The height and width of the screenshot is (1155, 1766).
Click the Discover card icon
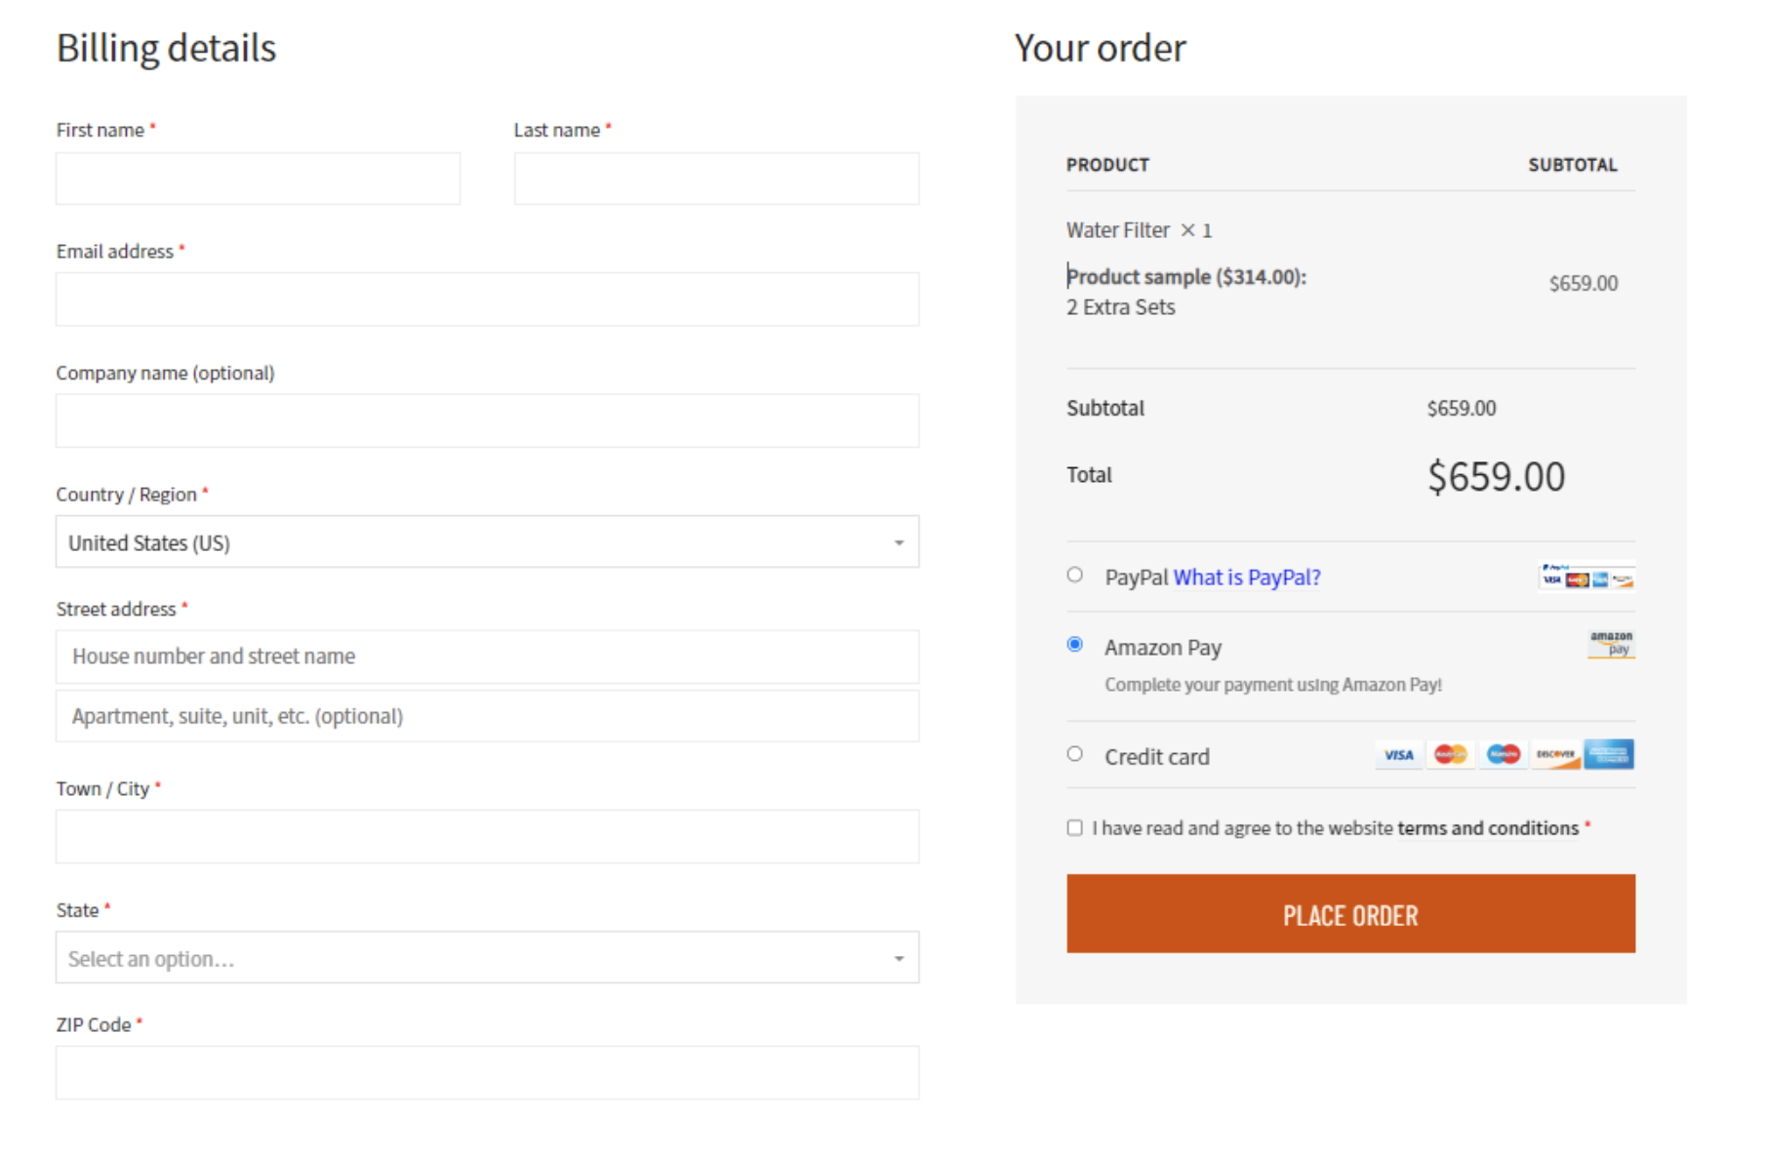[x=1556, y=754]
